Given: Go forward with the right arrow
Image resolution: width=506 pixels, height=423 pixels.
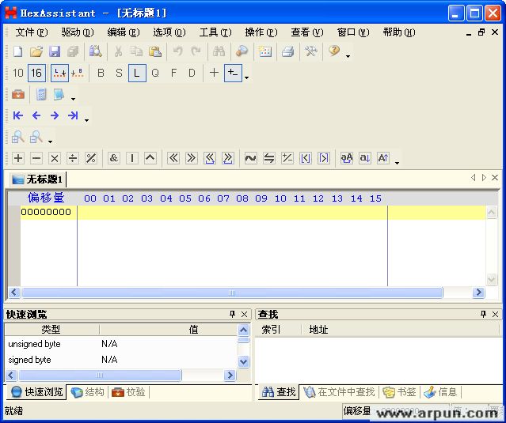Looking at the screenshot, I should click(x=55, y=115).
